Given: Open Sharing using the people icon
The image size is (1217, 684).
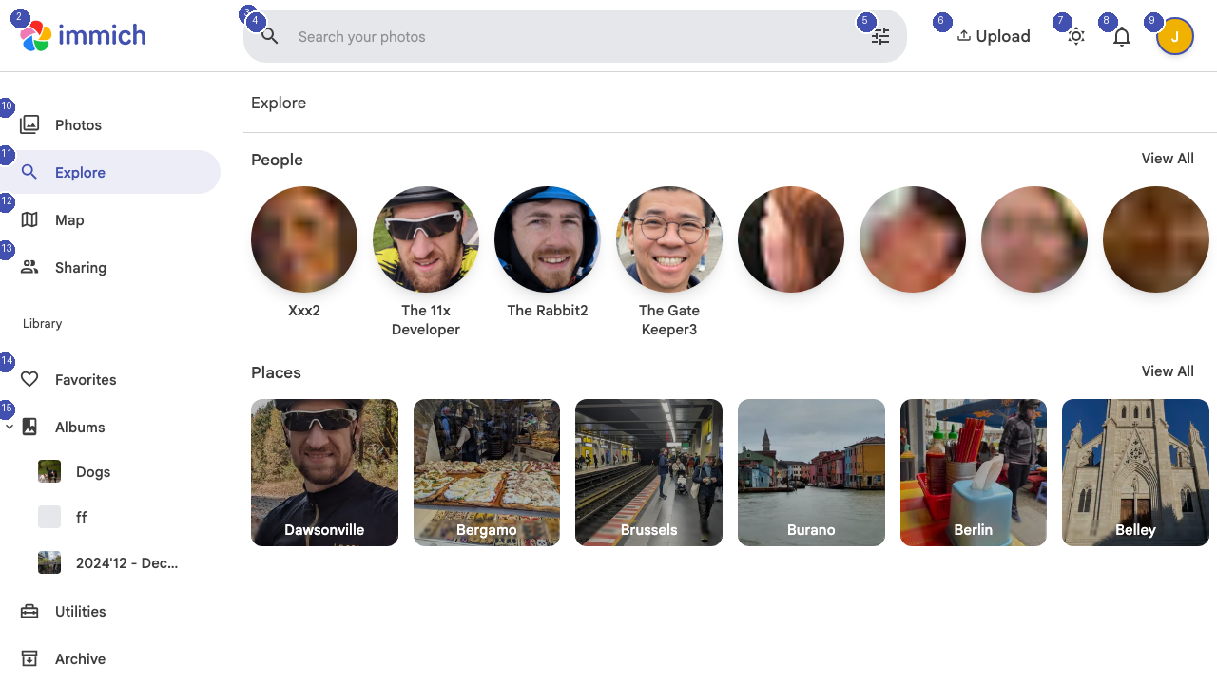Looking at the screenshot, I should pos(29,267).
